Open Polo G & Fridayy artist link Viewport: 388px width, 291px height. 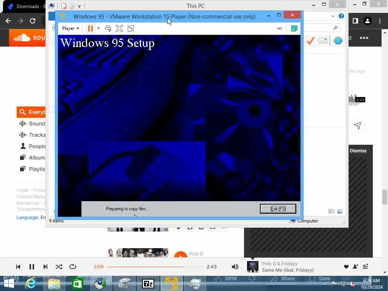[280, 264]
